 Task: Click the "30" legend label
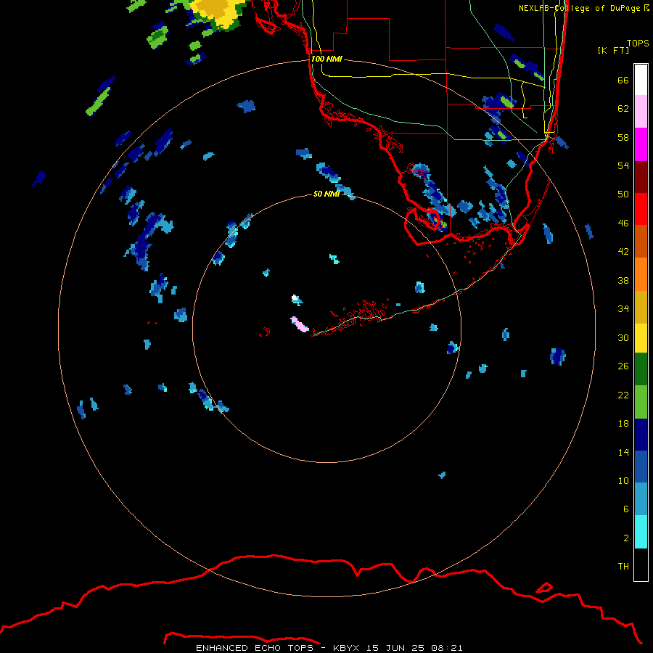[623, 337]
